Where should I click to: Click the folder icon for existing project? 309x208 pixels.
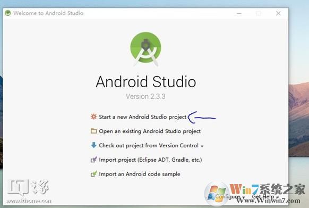pyautogui.click(x=93, y=131)
